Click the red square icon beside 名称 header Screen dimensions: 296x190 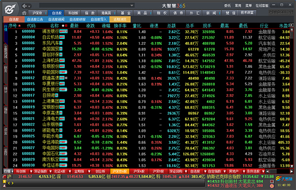[x=66, y=26]
